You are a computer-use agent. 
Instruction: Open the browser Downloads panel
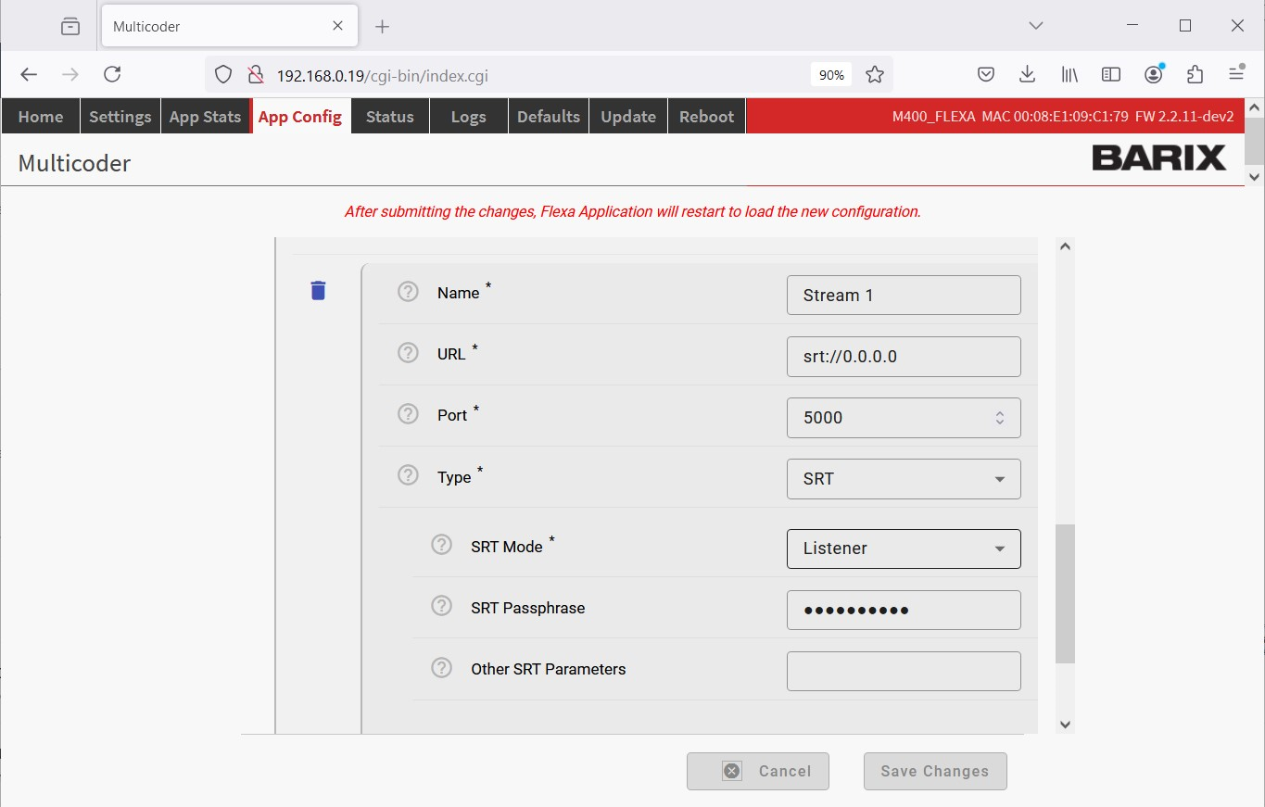1027,75
